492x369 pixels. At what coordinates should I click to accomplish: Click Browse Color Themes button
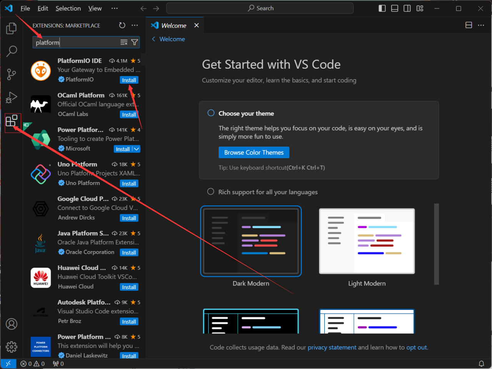point(254,152)
